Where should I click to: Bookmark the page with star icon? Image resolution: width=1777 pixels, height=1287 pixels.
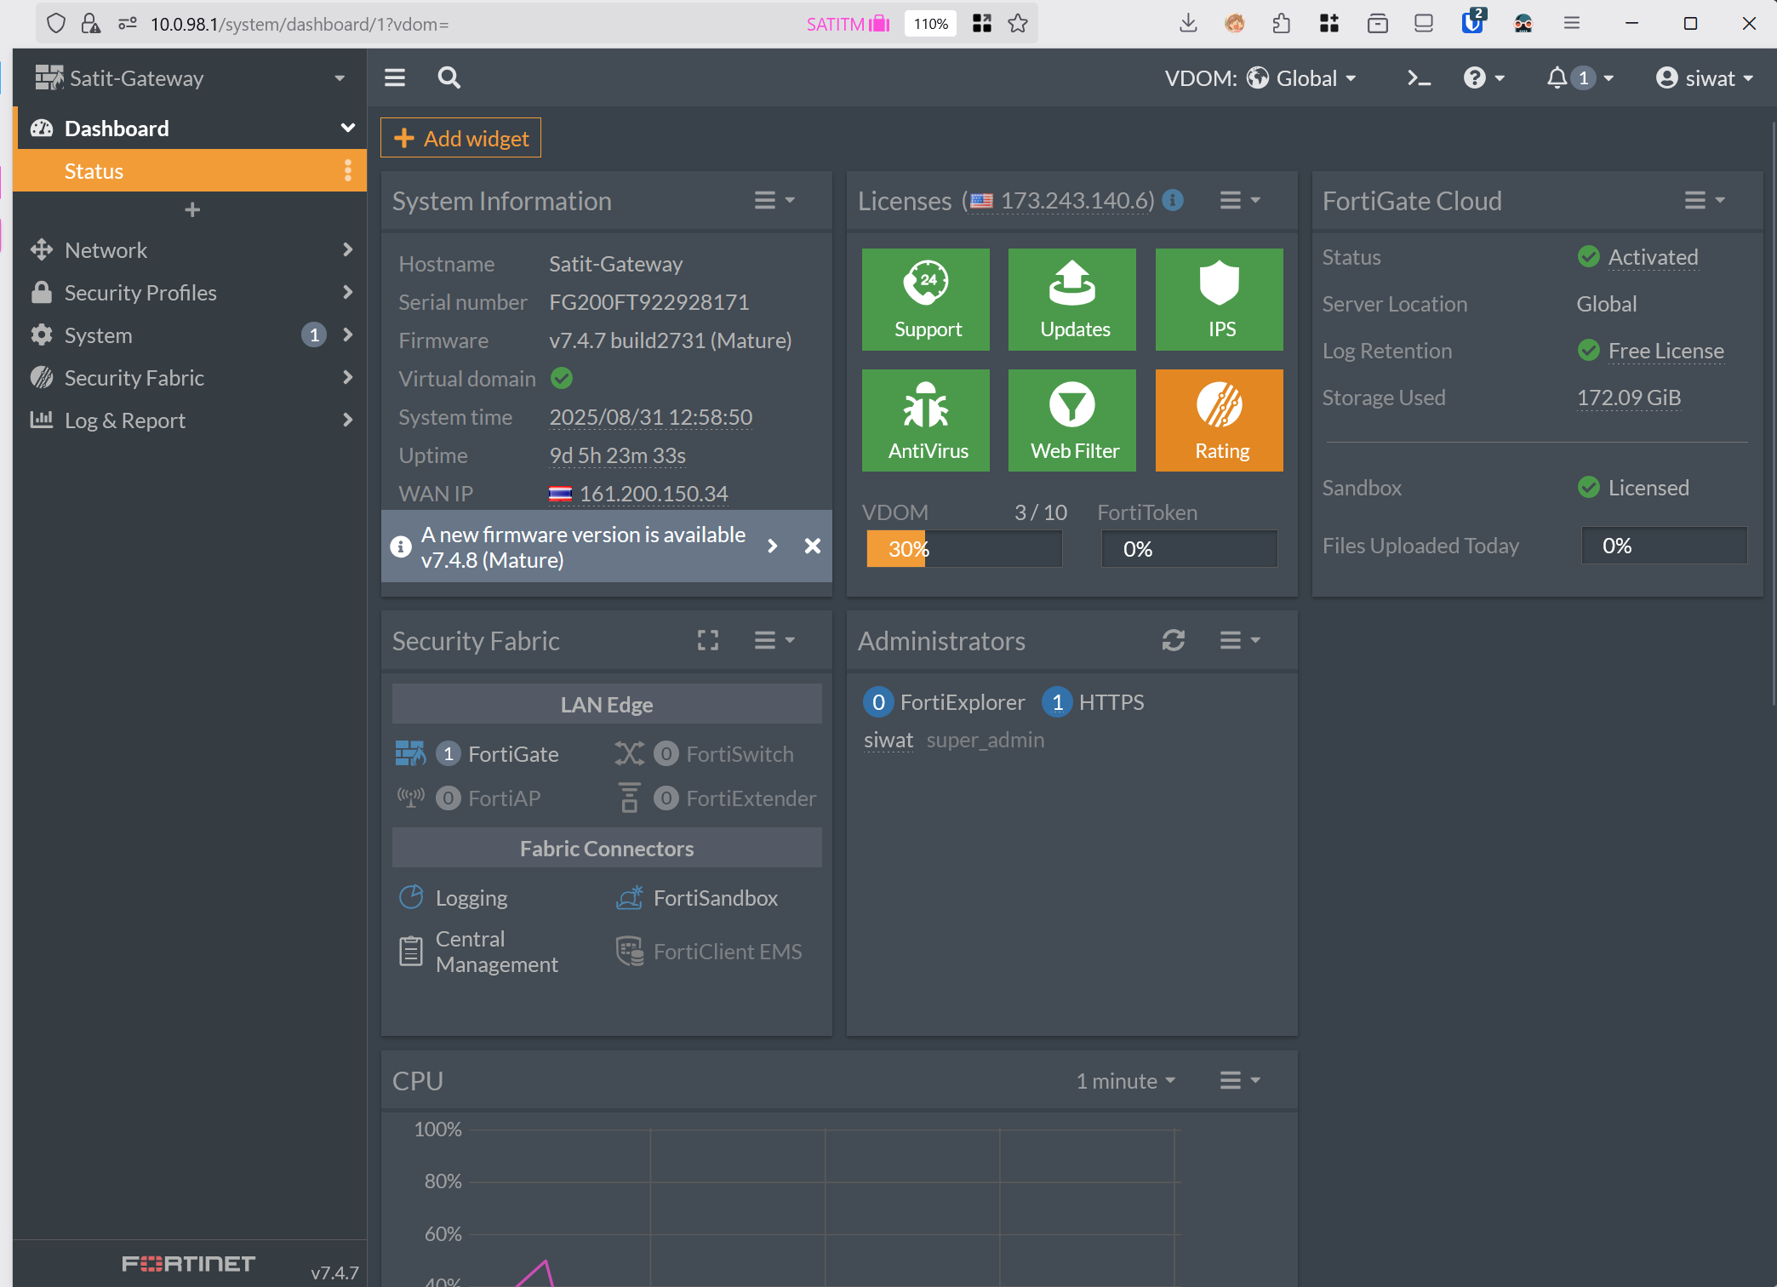[1018, 24]
